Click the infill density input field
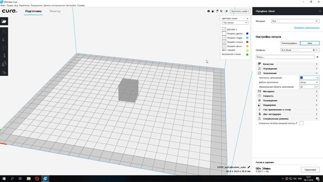Viewport: 323px width, 182px height. tap(309, 77)
